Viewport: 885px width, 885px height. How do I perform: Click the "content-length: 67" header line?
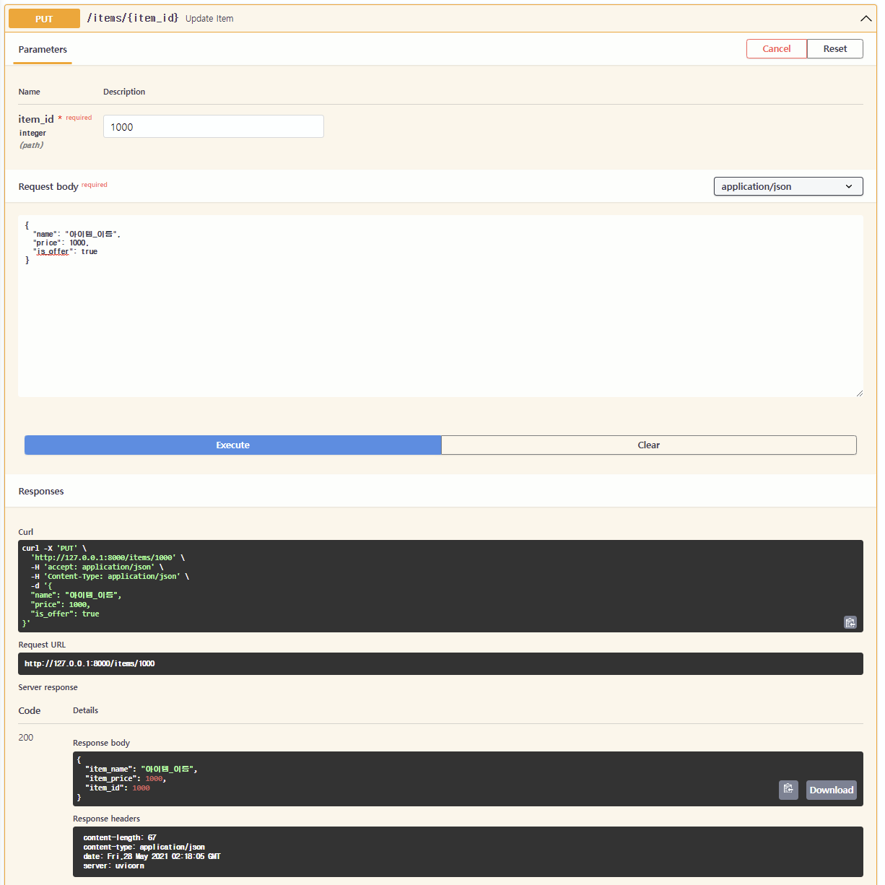120,837
